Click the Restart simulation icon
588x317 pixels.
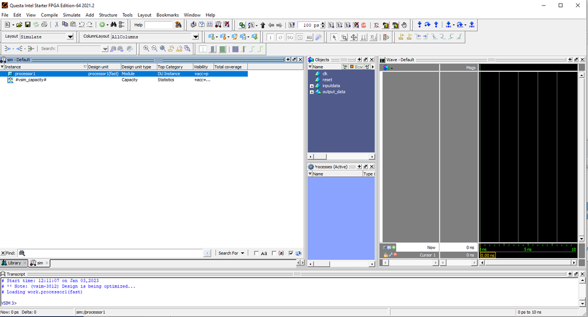(292, 25)
